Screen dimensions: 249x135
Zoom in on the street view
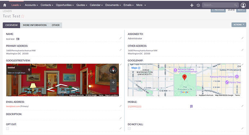point(113,82)
